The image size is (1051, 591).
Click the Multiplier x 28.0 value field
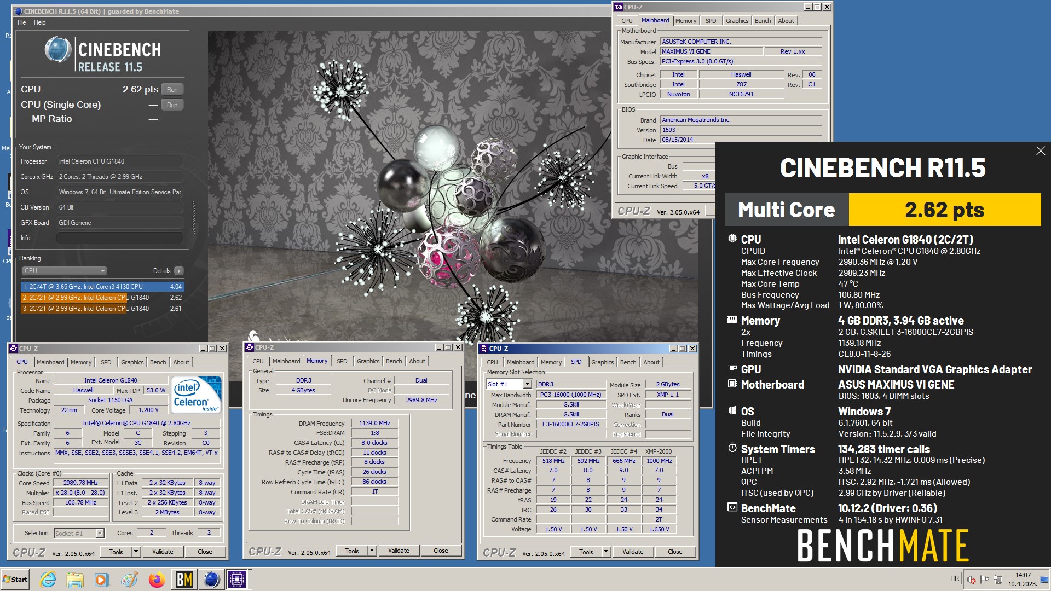pyautogui.click(x=80, y=493)
